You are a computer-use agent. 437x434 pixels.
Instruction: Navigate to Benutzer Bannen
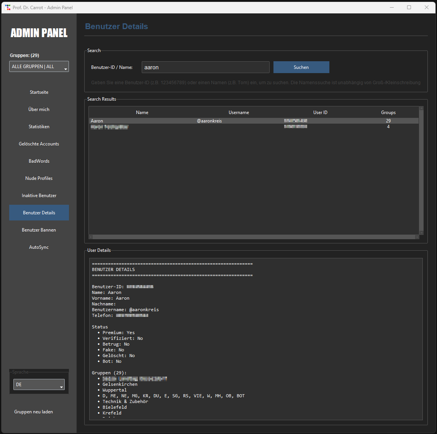(39, 230)
